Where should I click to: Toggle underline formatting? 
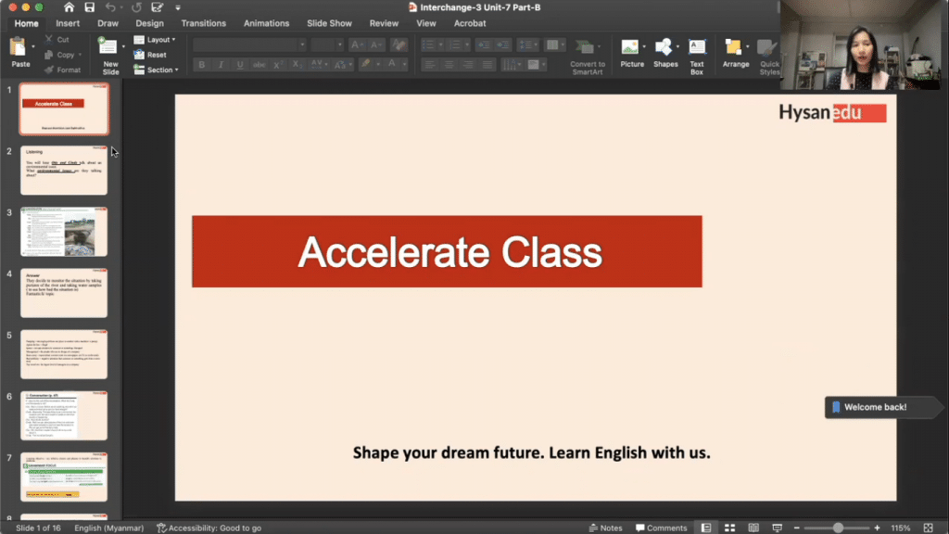240,64
